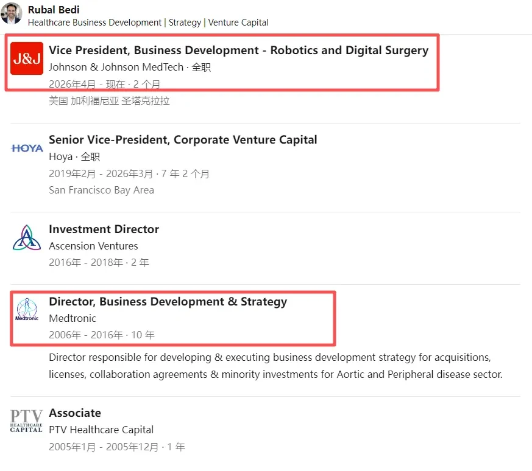Click PTV Healthcare Capital company name
Image resolution: width=532 pixels, height=471 pixels.
pos(101,430)
